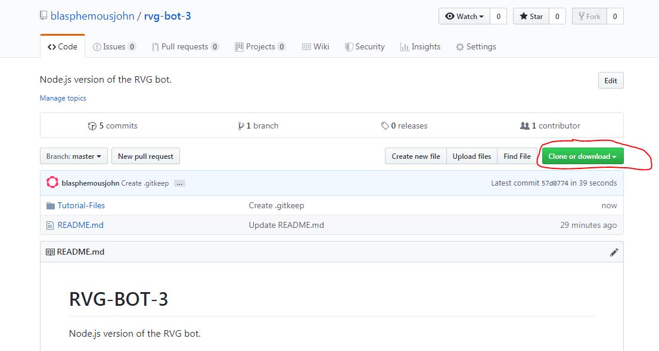Open the Insights tab
Screen dimensions: 659x351
420,46
